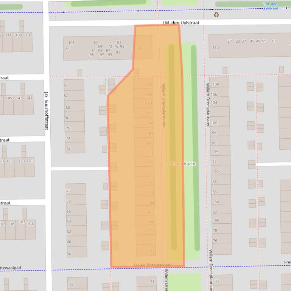Select house number 141

[x=29, y=98]
